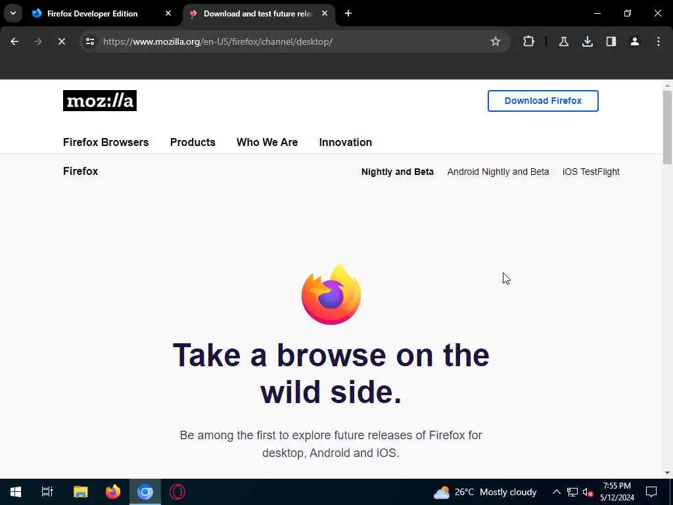Open the iOS TestFlight link
Image resolution: width=673 pixels, height=505 pixels.
tap(591, 172)
